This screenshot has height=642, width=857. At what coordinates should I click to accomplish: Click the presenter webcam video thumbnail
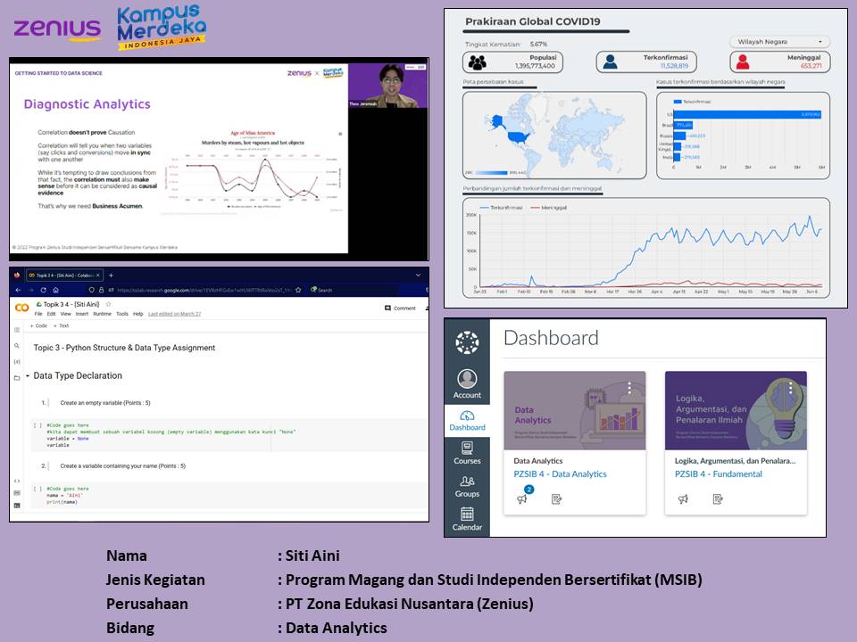(x=387, y=86)
